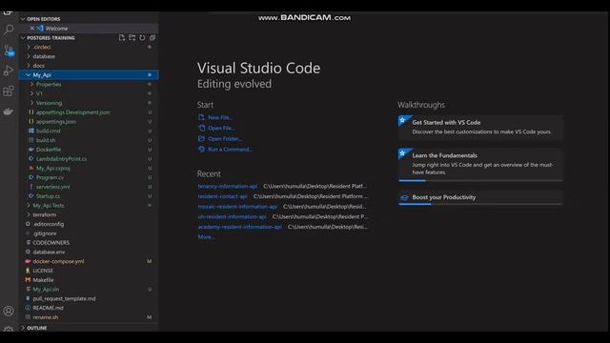Open recent academy-resident-information-api project

[x=239, y=227]
